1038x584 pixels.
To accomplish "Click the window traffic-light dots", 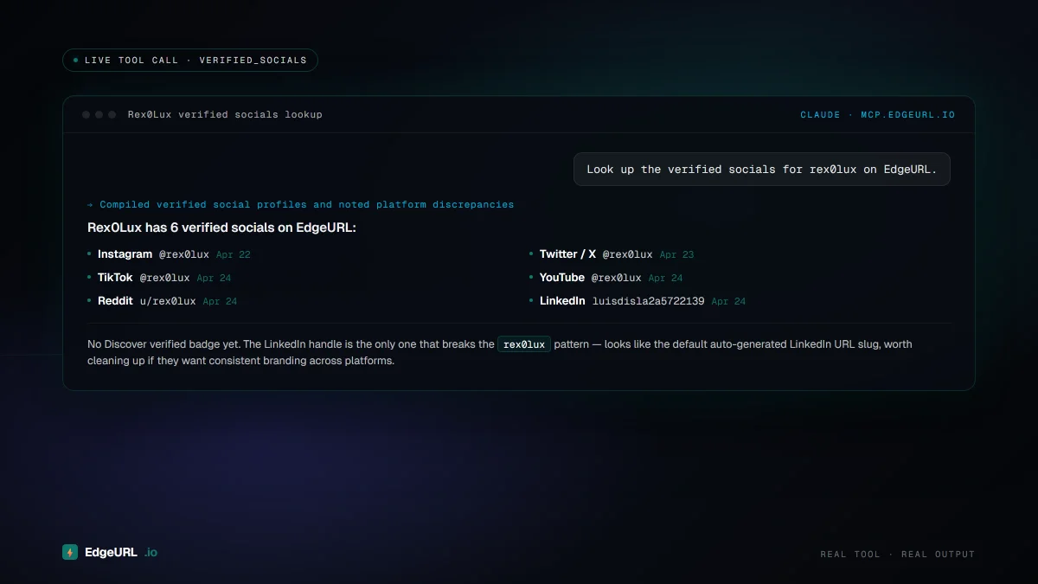I will 99,114.
